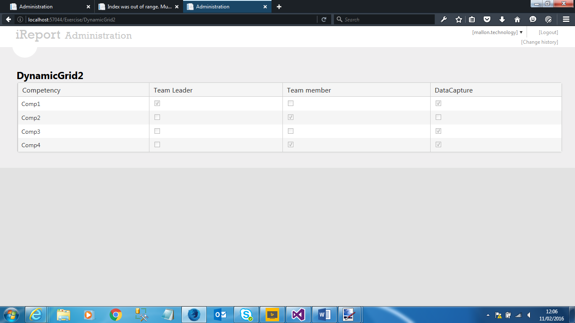575x323 pixels.
Task: Focus the browser address bar URL
Action: coord(170,20)
